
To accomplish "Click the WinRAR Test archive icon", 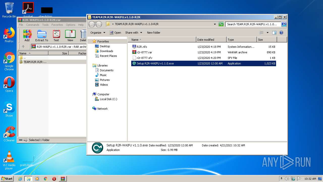I will tap(56, 35).
